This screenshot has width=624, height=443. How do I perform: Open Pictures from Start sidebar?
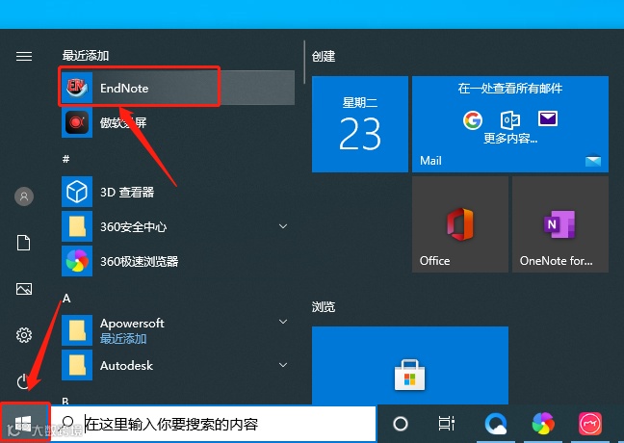[x=24, y=289]
